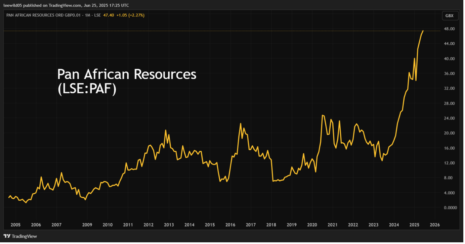Click the 2024 label on time axis
This screenshot has height=244, width=465.
[394, 225]
